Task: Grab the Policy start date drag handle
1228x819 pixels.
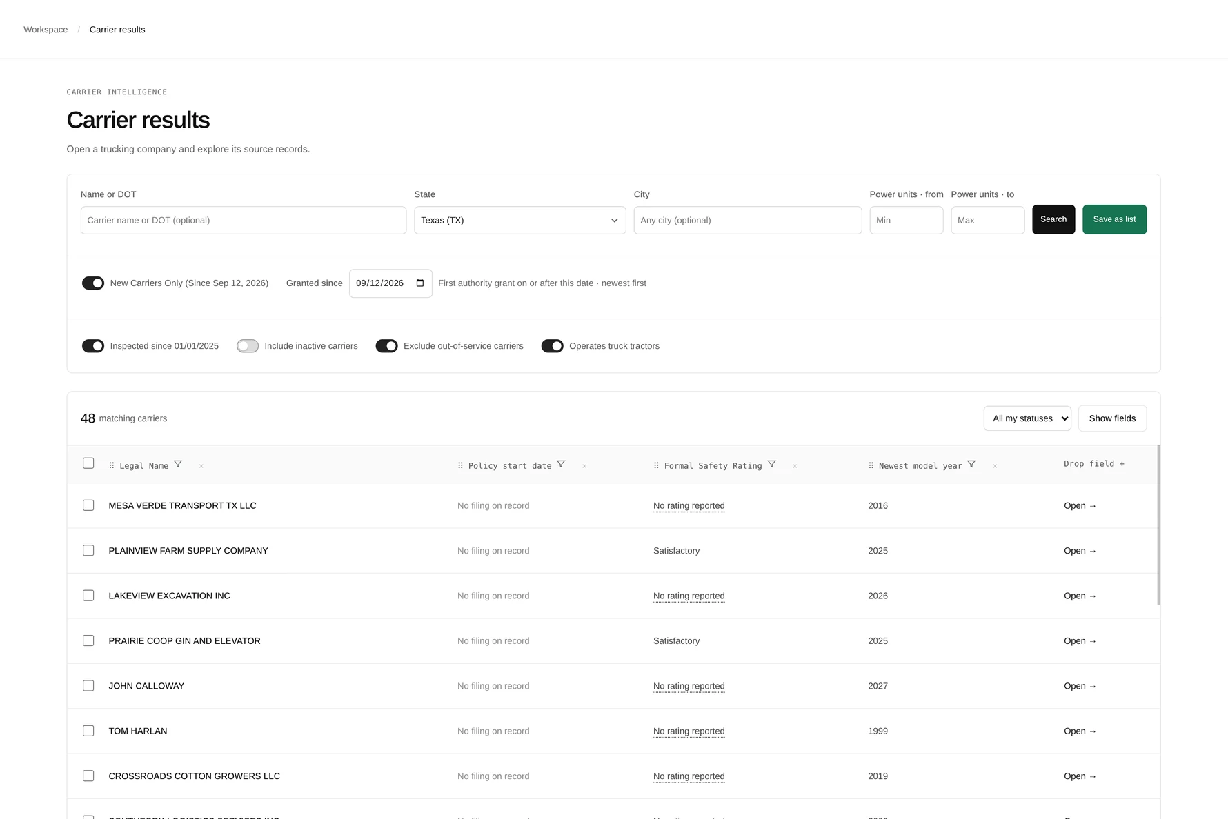Action: (x=460, y=466)
